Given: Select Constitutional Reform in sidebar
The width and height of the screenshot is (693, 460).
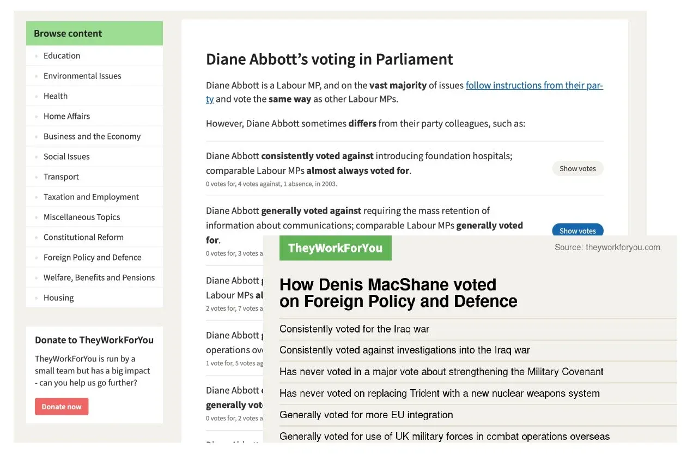Looking at the screenshot, I should pos(83,237).
